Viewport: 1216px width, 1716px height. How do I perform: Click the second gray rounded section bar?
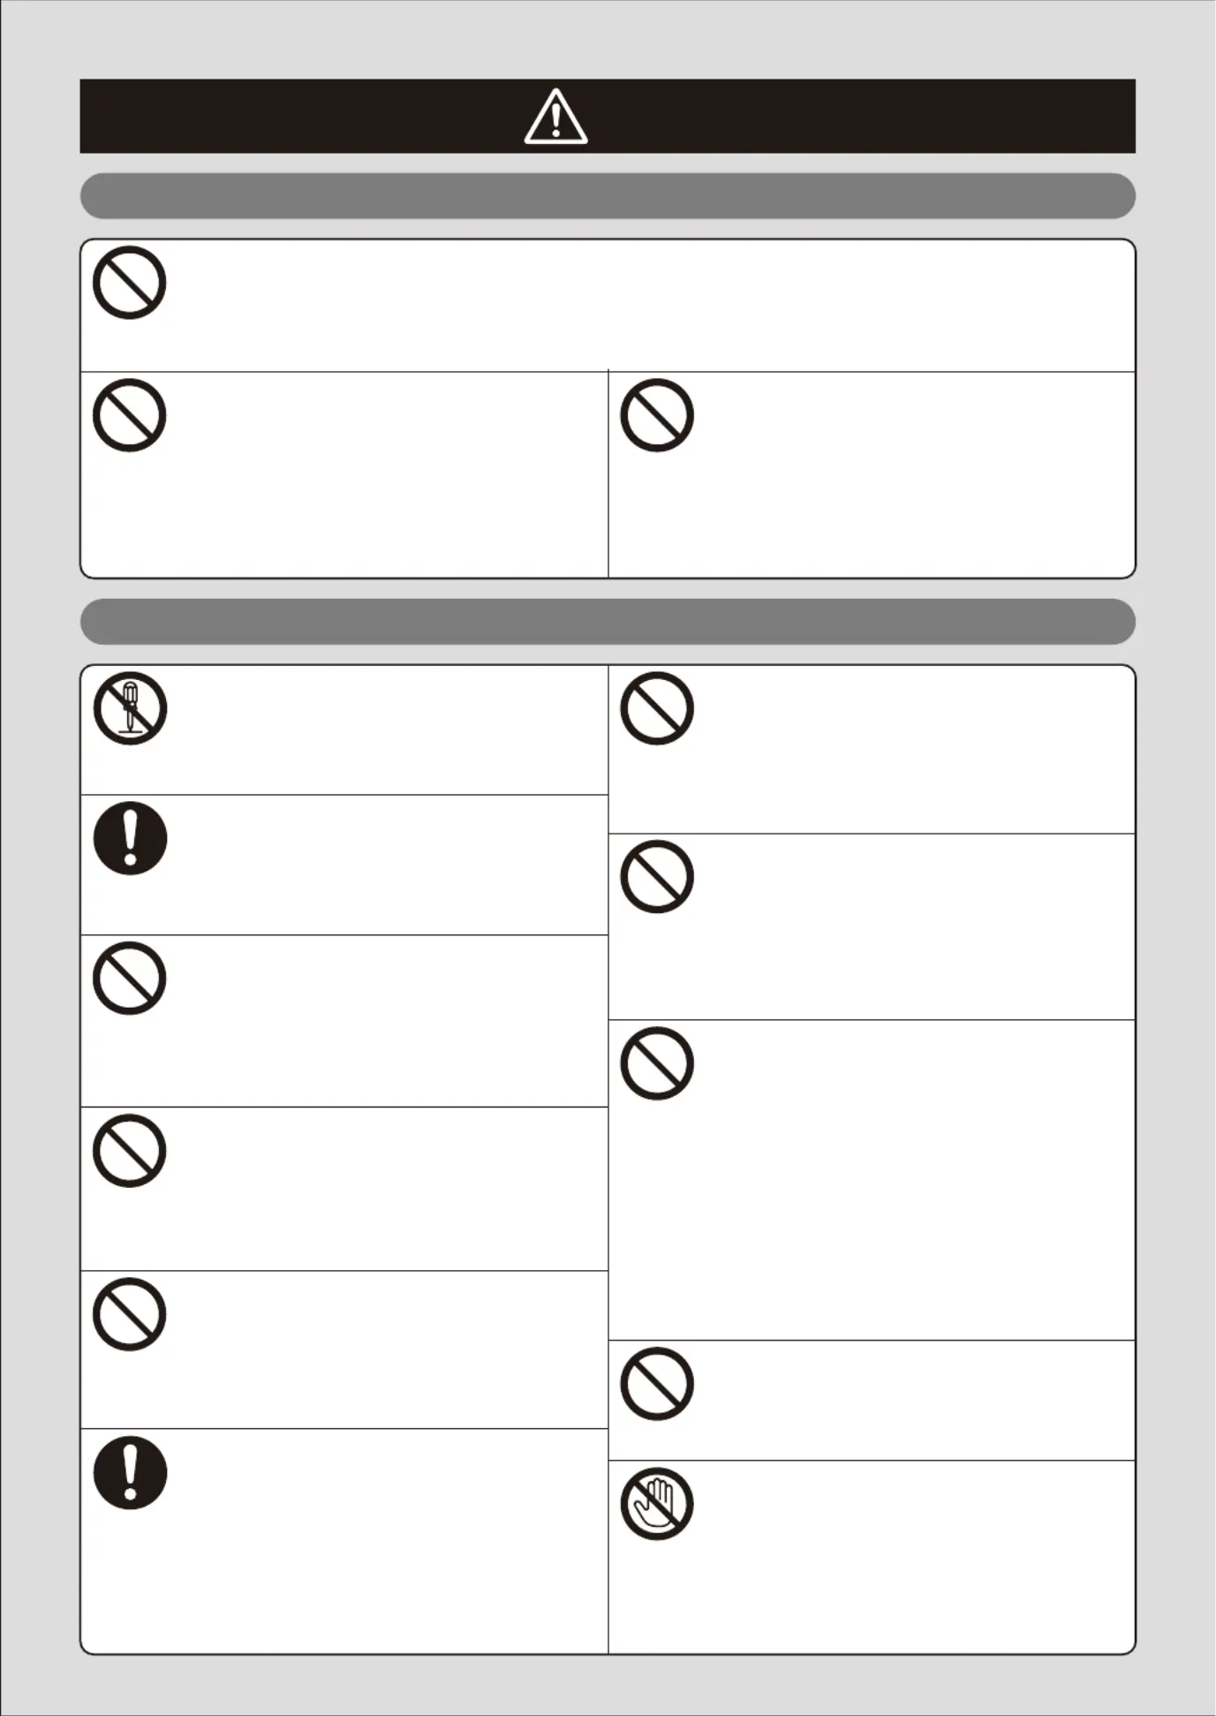point(608,622)
